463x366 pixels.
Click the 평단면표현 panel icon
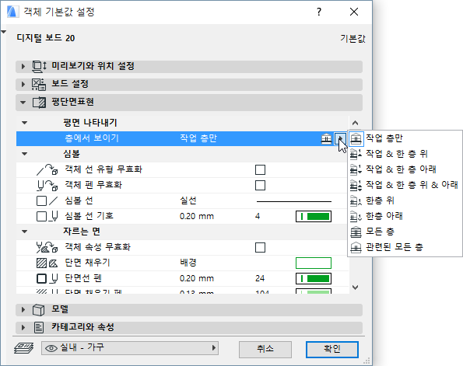(x=39, y=103)
